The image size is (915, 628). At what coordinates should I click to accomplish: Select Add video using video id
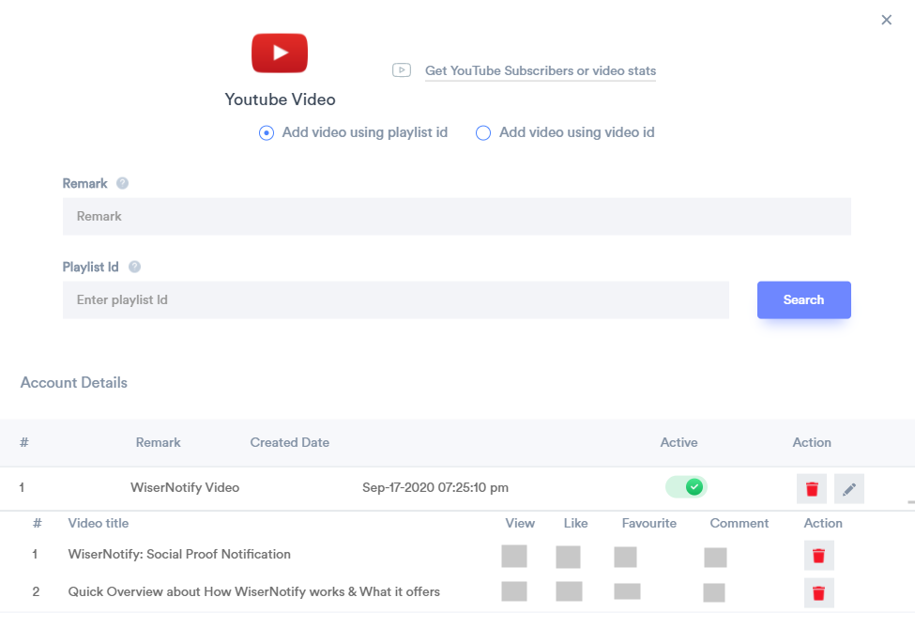pos(483,133)
